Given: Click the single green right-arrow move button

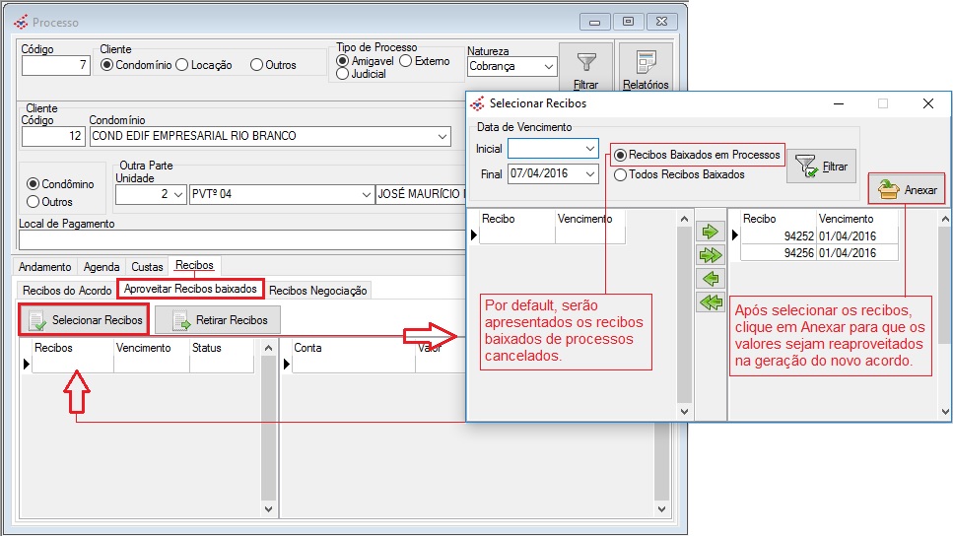Looking at the screenshot, I should pyautogui.click(x=710, y=233).
